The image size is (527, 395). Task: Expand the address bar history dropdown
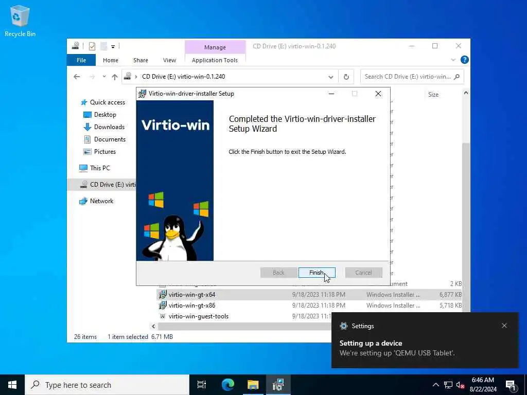[x=331, y=77]
